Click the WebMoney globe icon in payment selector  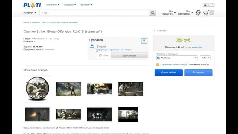[x=158, y=58]
